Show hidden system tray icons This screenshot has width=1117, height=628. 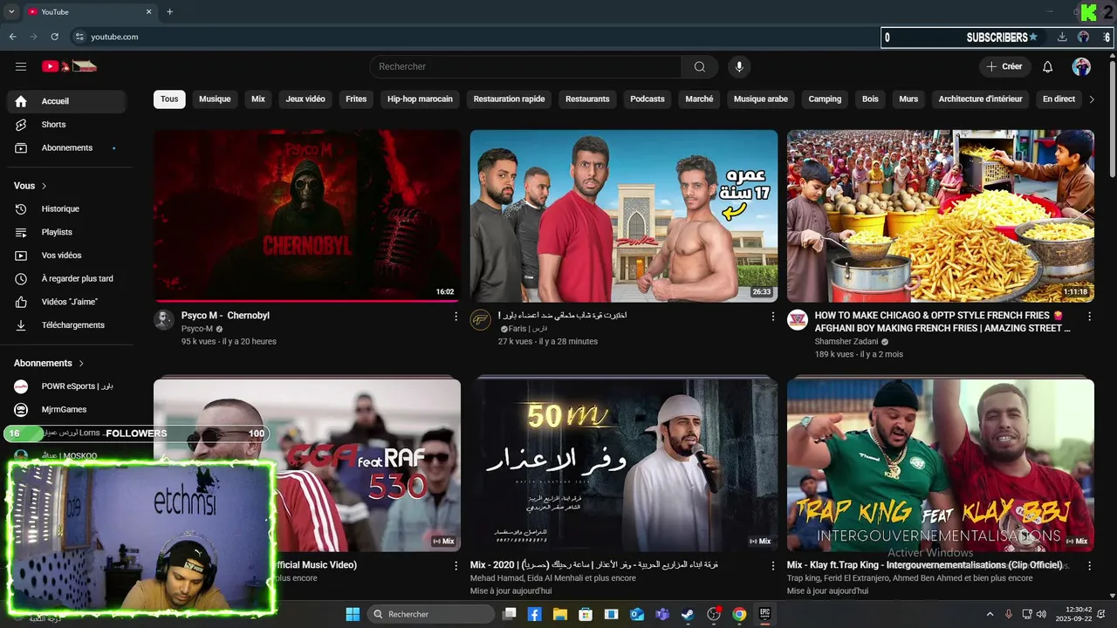pos(990,614)
